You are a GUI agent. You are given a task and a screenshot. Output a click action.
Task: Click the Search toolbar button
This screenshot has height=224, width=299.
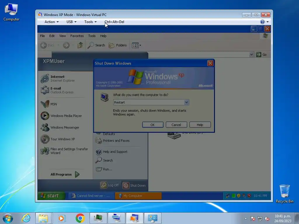pyautogui.click(x=96, y=45)
